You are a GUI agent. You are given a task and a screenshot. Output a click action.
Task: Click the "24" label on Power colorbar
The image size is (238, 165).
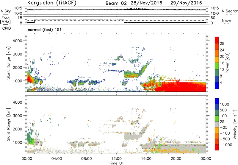click(222, 50)
